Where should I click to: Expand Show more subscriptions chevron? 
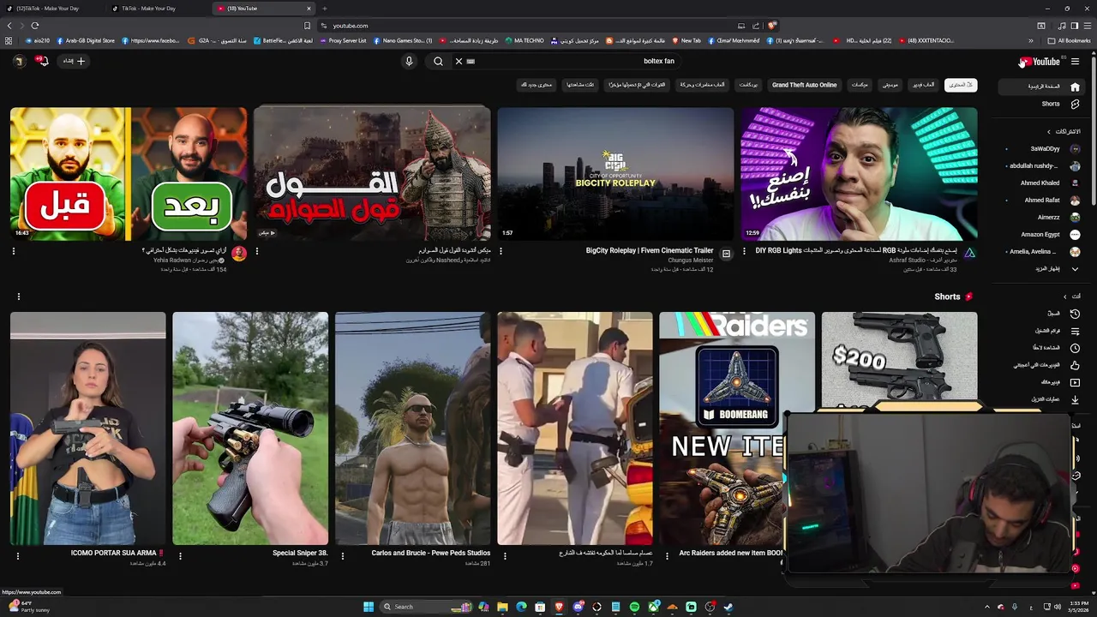(1075, 269)
